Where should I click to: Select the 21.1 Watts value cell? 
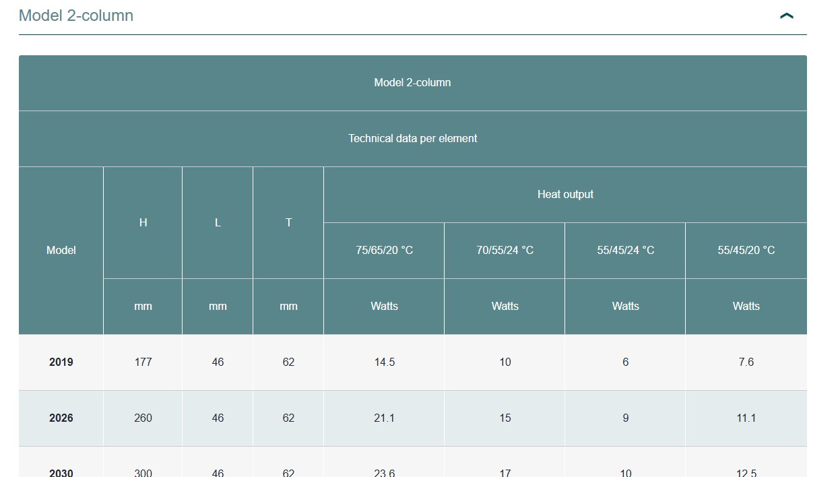[x=384, y=418]
